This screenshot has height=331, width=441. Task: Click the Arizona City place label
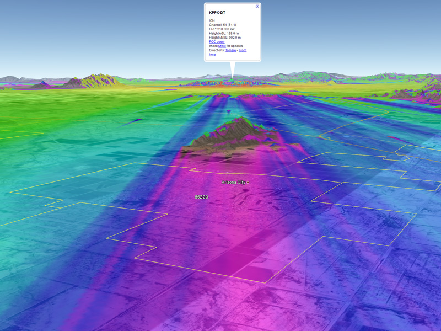point(233,182)
